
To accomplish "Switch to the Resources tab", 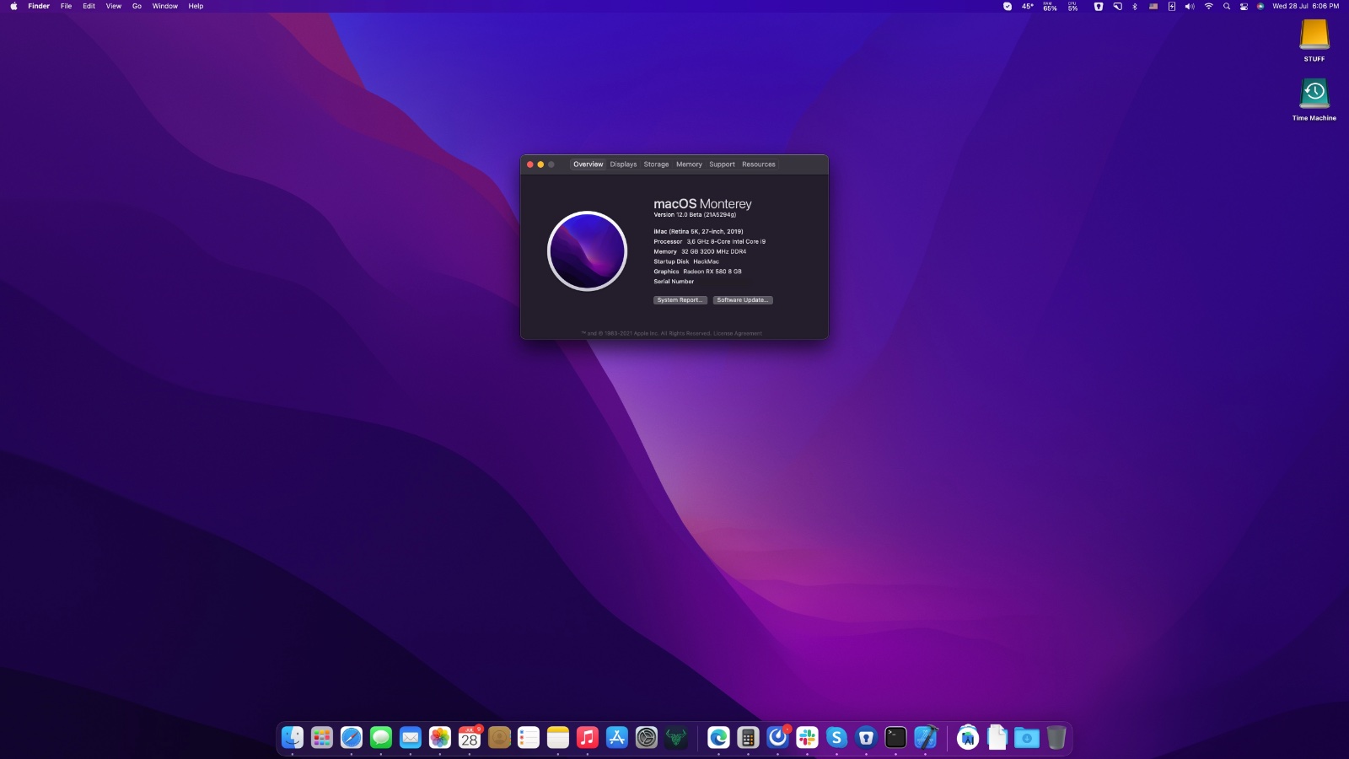I will (759, 164).
